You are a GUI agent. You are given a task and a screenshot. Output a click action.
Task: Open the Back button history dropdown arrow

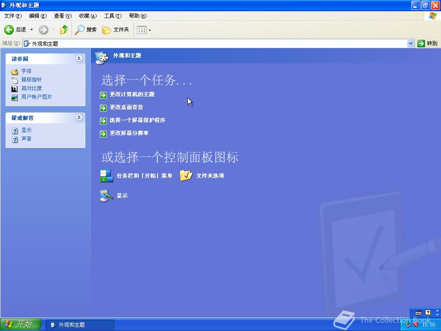pyautogui.click(x=31, y=30)
